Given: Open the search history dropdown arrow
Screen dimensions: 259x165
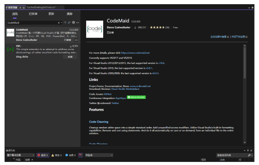Looking at the screenshot, I should [62, 23].
